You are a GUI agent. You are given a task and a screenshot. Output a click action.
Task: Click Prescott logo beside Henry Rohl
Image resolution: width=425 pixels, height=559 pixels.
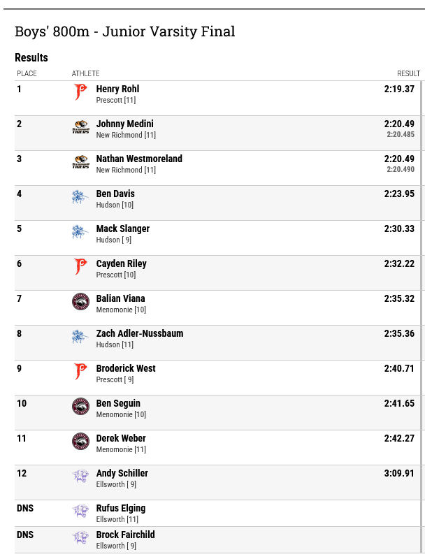tap(80, 92)
